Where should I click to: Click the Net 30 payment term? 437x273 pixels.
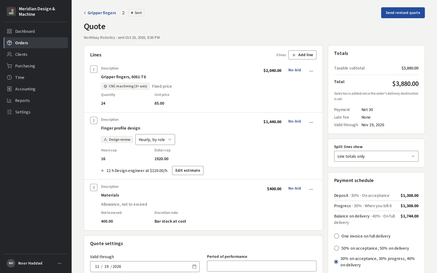click(x=367, y=110)
